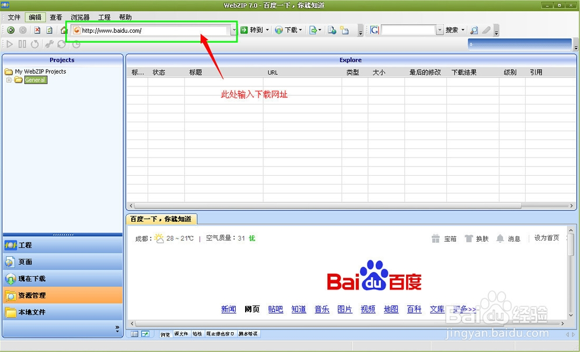Select the General project folder
Viewport: 580px width, 352px height.
pyautogui.click(x=35, y=80)
